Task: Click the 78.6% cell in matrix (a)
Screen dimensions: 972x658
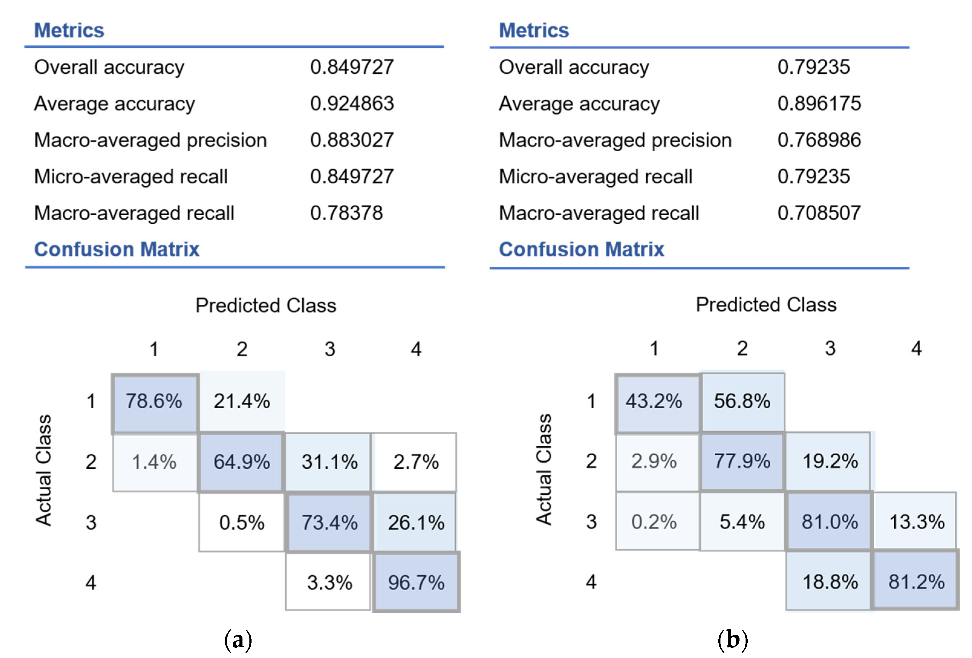Action: pyautogui.click(x=154, y=402)
